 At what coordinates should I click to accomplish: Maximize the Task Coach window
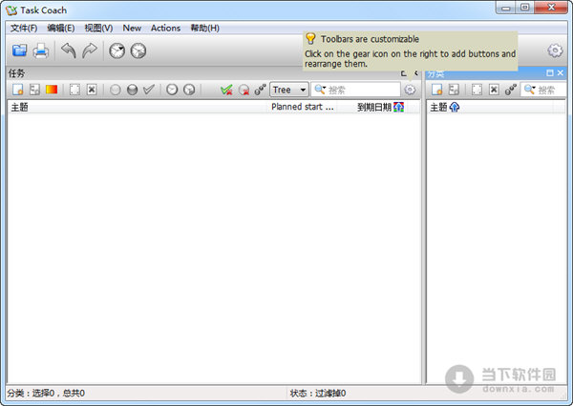[x=524, y=8]
